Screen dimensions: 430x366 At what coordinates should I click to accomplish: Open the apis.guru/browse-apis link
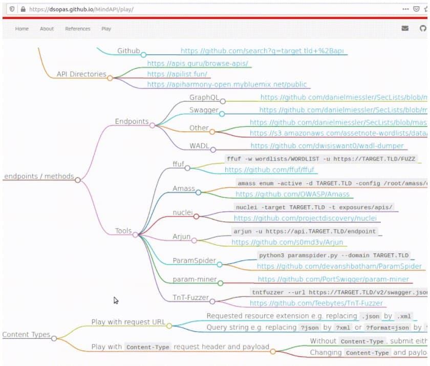click(198, 63)
